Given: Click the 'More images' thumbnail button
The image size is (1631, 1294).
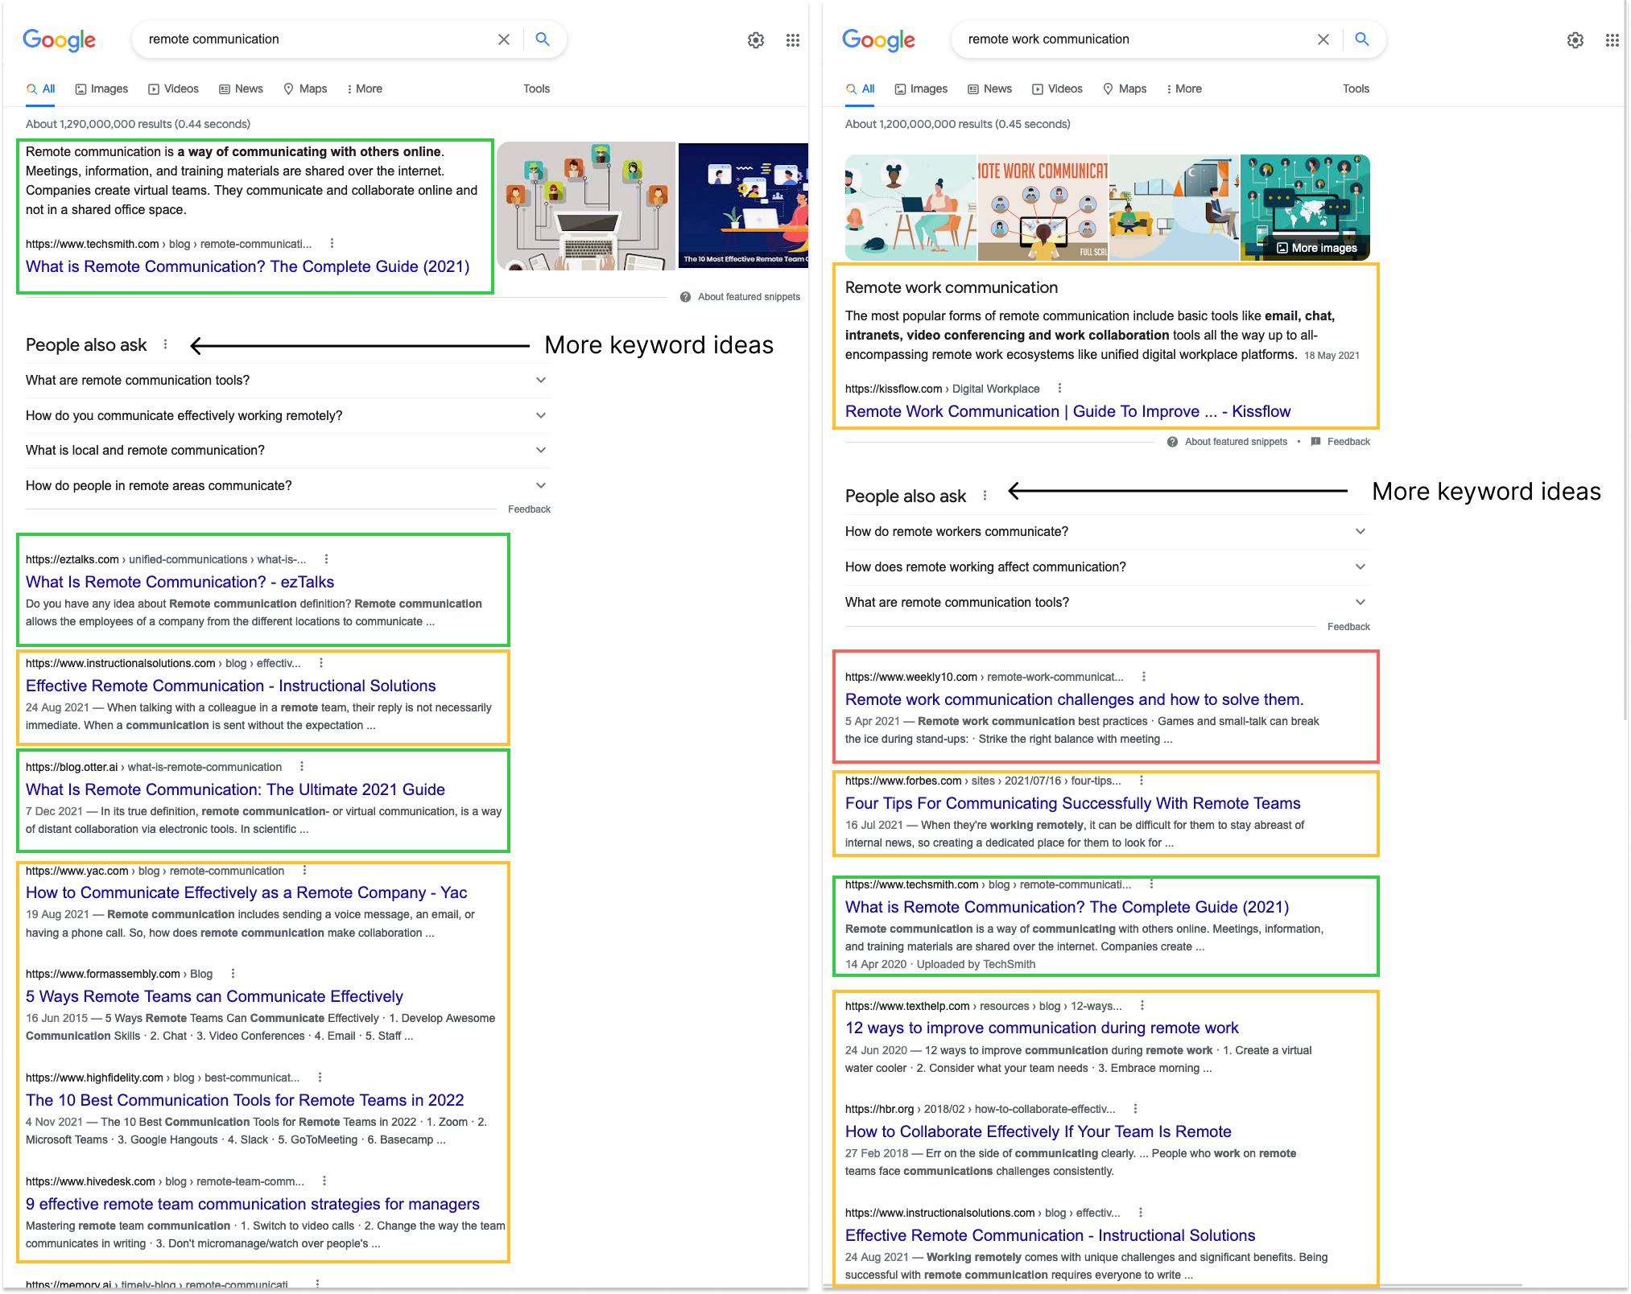Looking at the screenshot, I should pyautogui.click(x=1316, y=248).
